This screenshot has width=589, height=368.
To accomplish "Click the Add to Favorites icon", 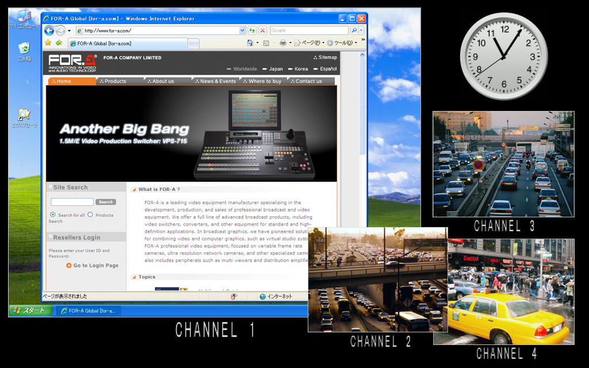I will (x=59, y=43).
